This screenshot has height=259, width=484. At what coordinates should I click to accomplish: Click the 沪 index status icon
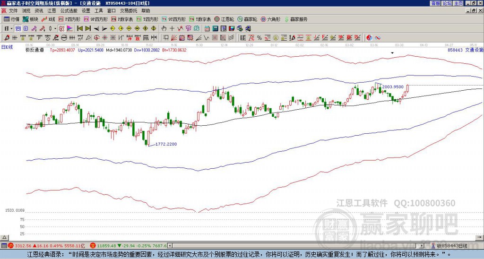pyautogui.click(x=11, y=246)
